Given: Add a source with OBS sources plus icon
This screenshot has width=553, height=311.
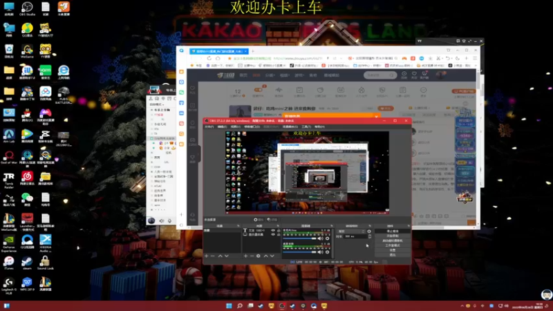Looking at the screenshot, I should (x=245, y=256).
